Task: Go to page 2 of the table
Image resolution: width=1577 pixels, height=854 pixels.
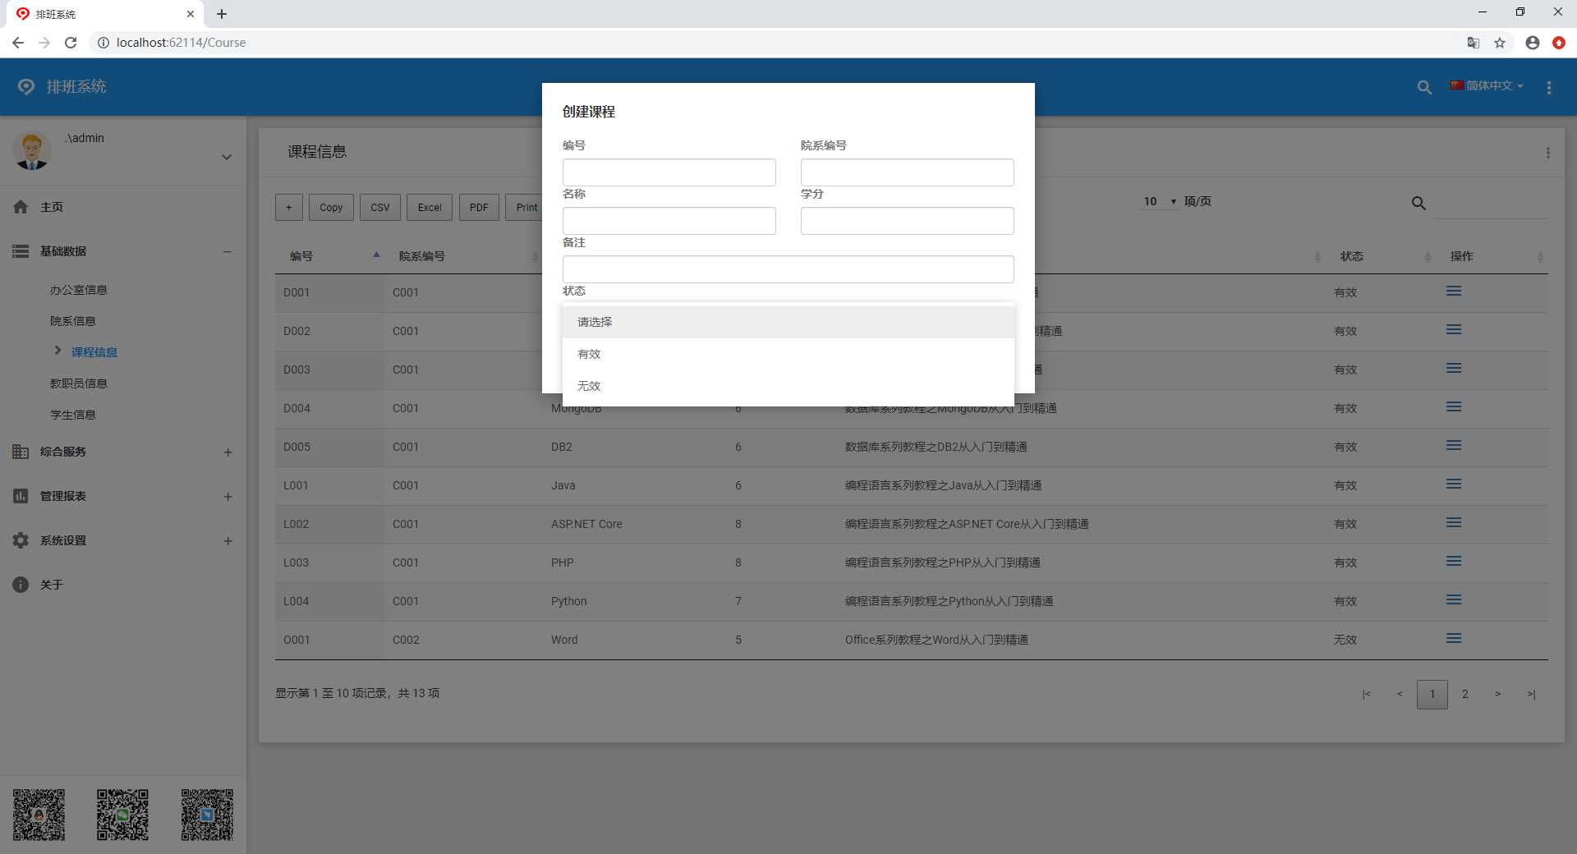Action: click(x=1465, y=694)
